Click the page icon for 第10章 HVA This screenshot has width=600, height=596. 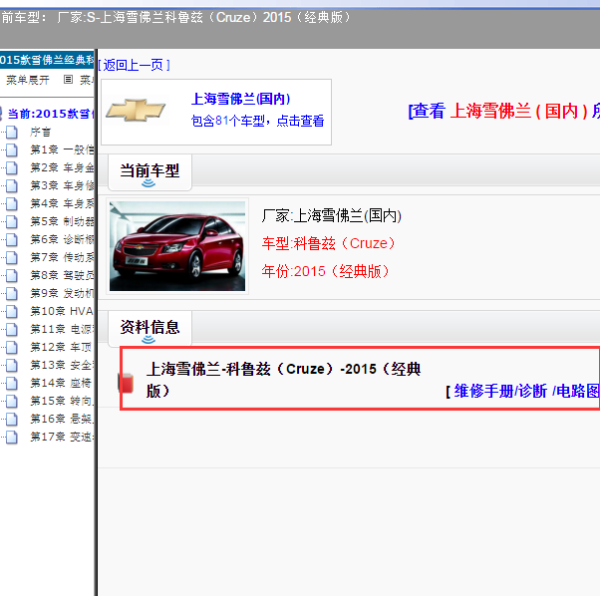(12, 311)
